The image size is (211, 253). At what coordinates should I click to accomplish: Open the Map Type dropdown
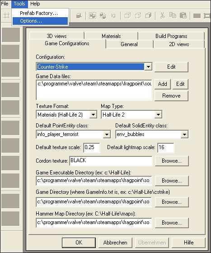159,115
